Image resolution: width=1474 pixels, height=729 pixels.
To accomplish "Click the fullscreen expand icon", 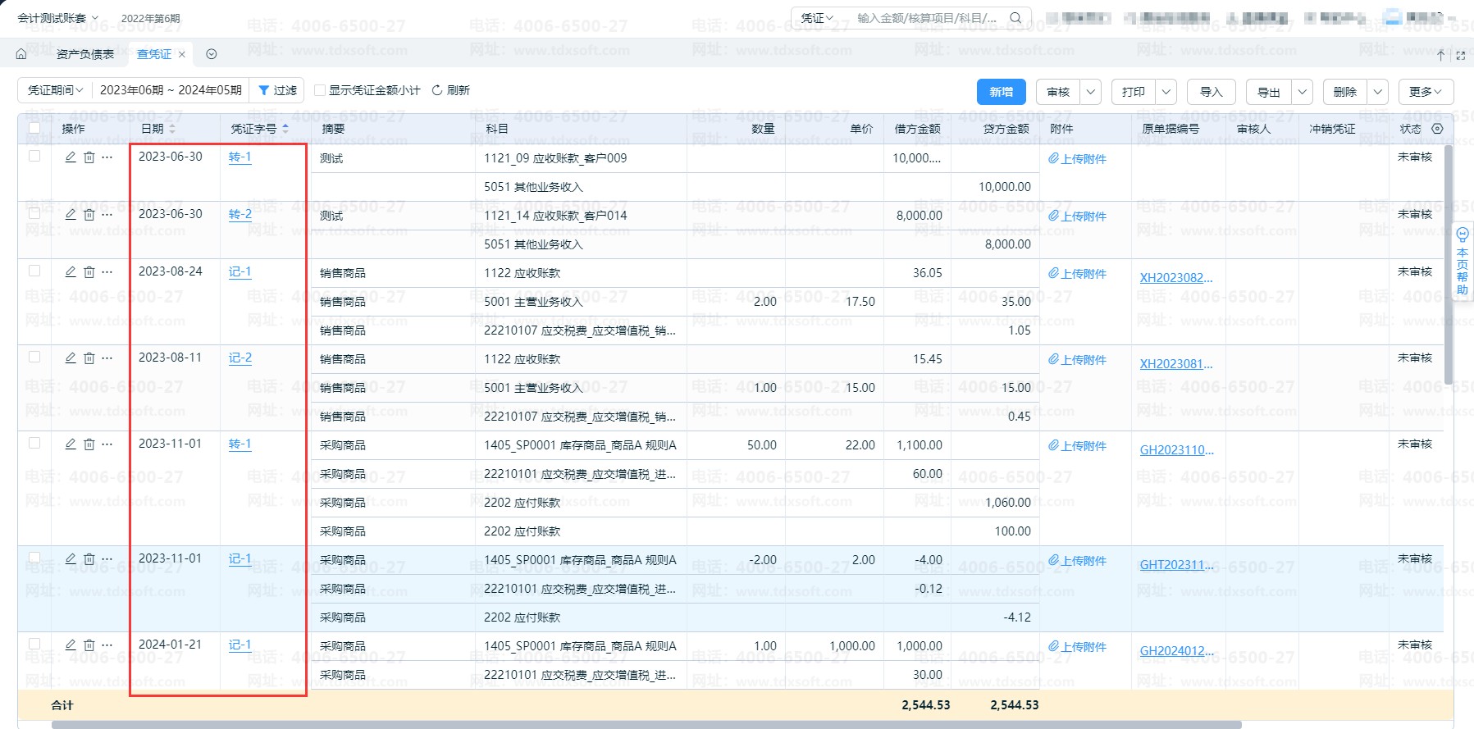I will 1460,56.
